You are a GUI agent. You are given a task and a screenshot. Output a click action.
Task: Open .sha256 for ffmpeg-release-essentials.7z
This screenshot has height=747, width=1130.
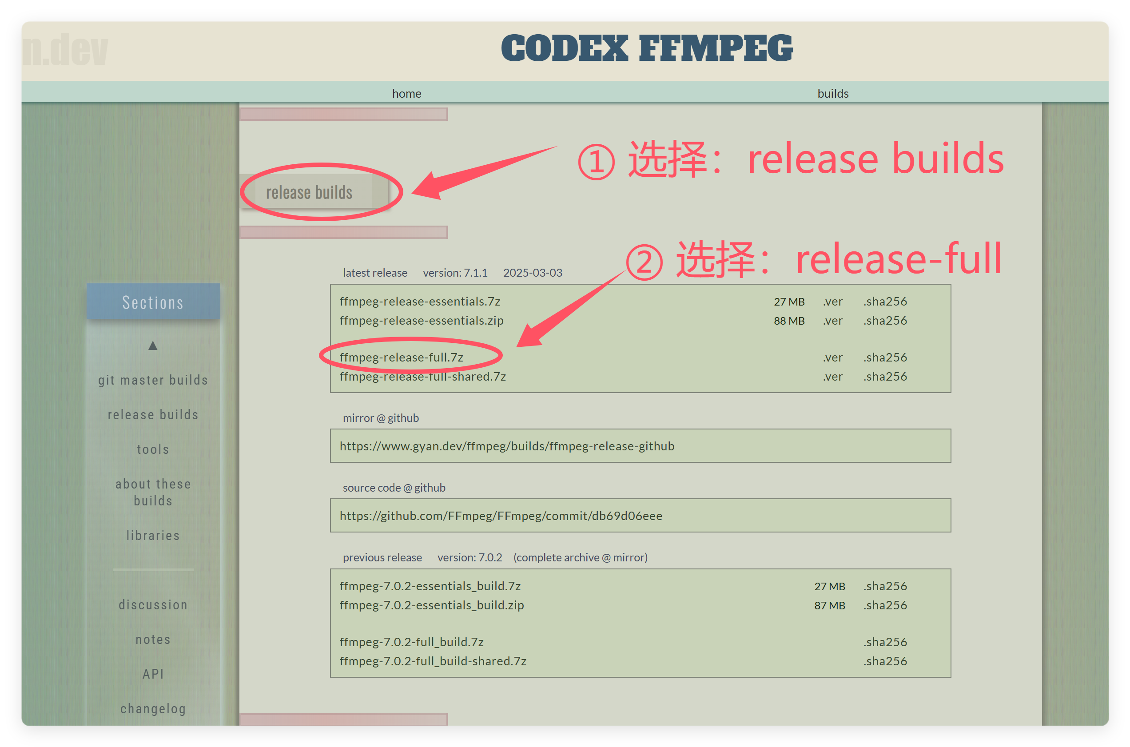tap(885, 302)
